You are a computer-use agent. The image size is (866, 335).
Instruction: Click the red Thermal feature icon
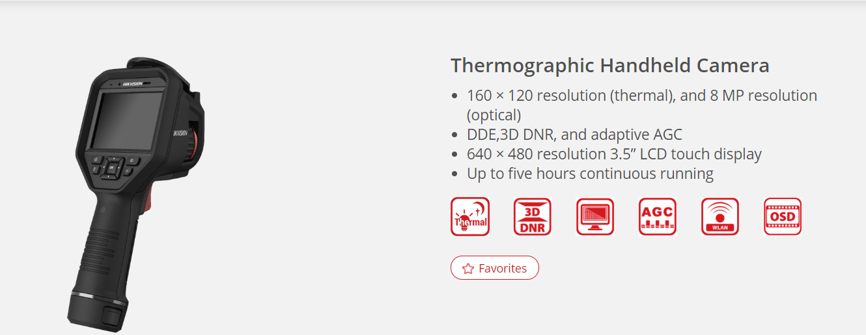pos(470,217)
